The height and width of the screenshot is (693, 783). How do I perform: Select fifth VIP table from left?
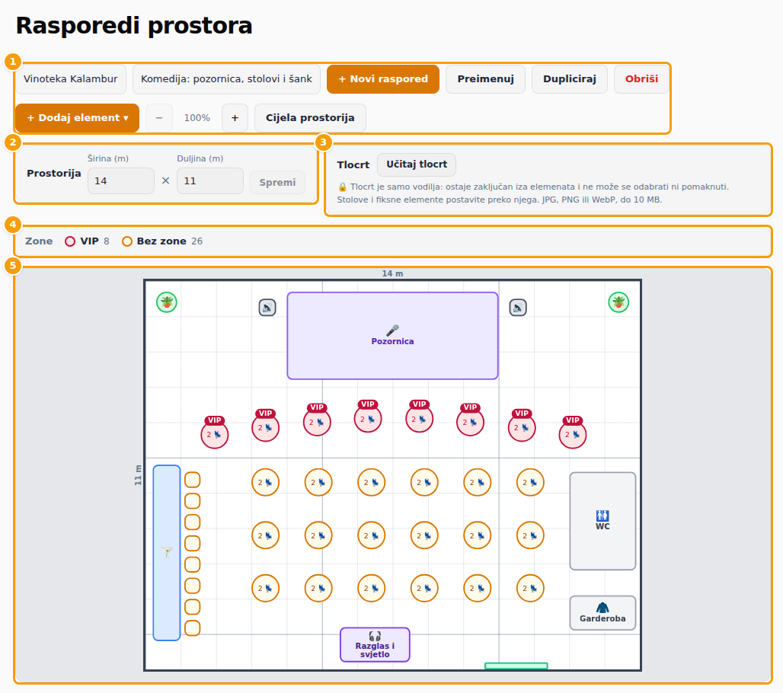pos(420,417)
